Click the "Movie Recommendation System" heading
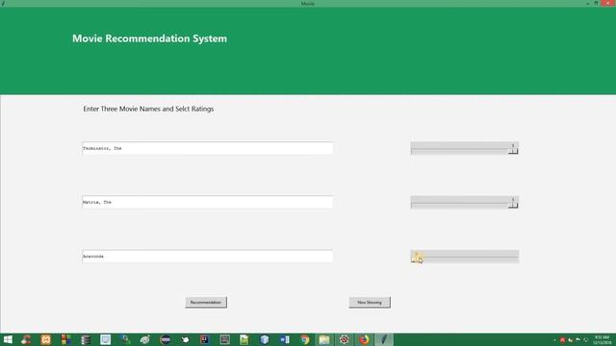Viewport: 616px width, 346px height. coord(150,38)
